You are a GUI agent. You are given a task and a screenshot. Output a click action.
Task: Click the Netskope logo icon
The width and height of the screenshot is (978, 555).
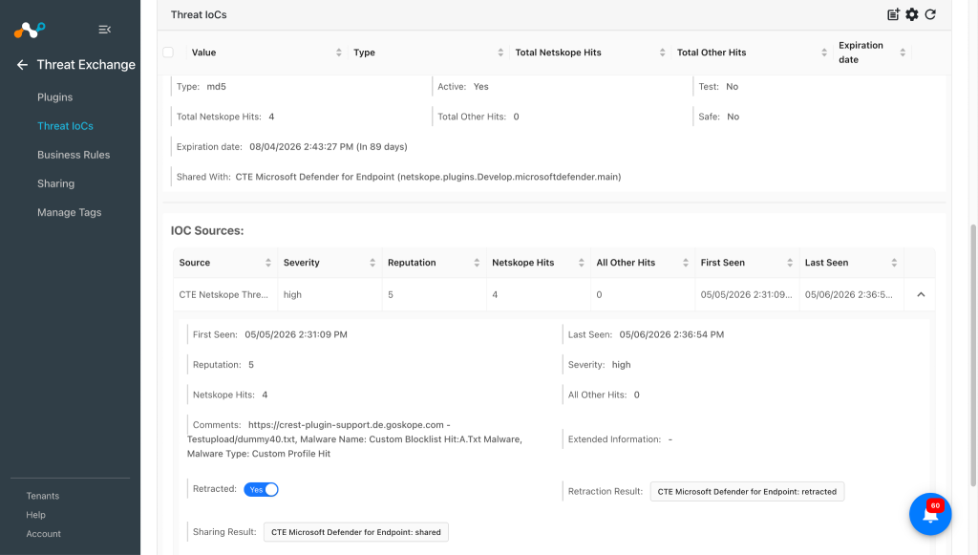click(30, 30)
